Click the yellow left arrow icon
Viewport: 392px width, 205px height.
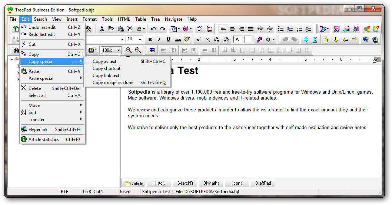345,40
